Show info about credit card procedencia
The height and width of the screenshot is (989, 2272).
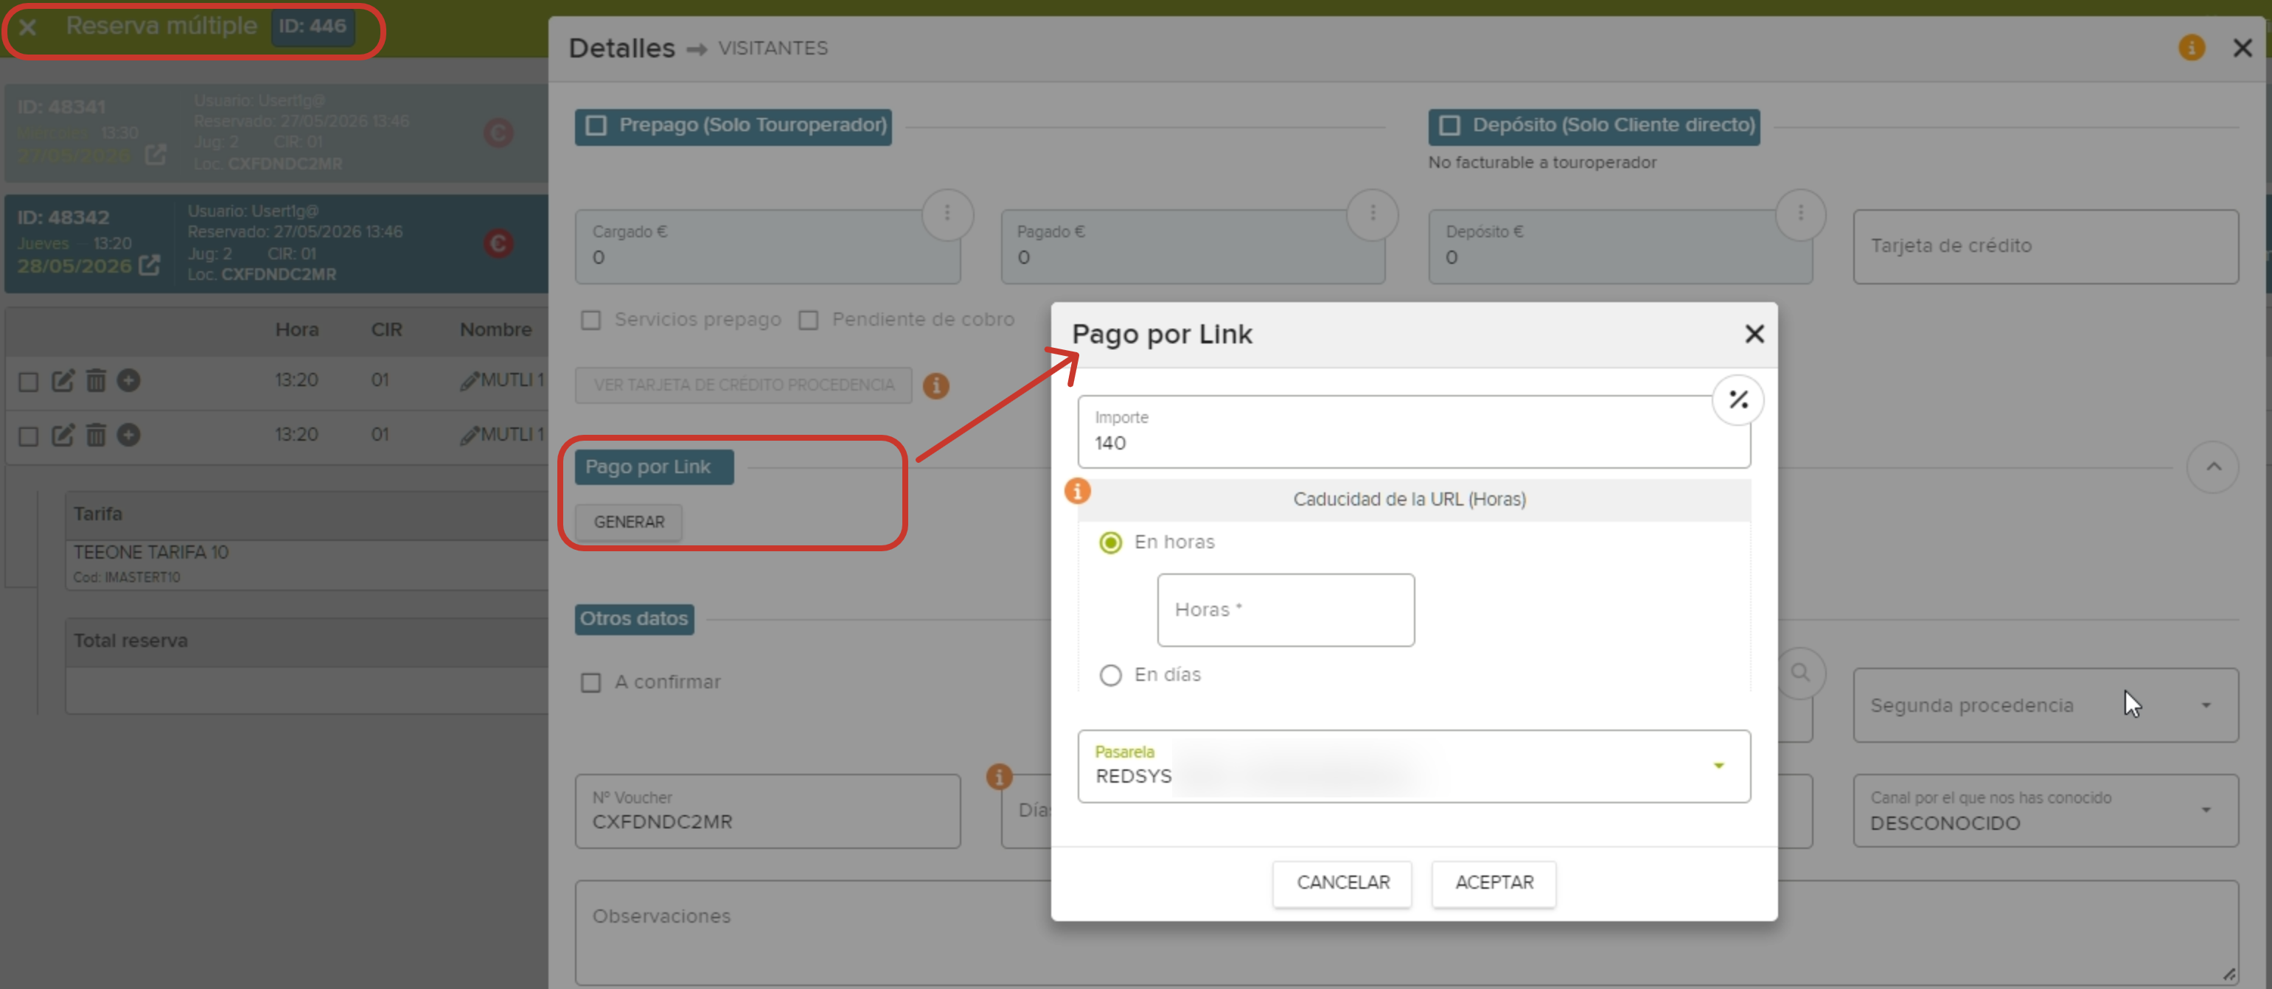(x=935, y=386)
